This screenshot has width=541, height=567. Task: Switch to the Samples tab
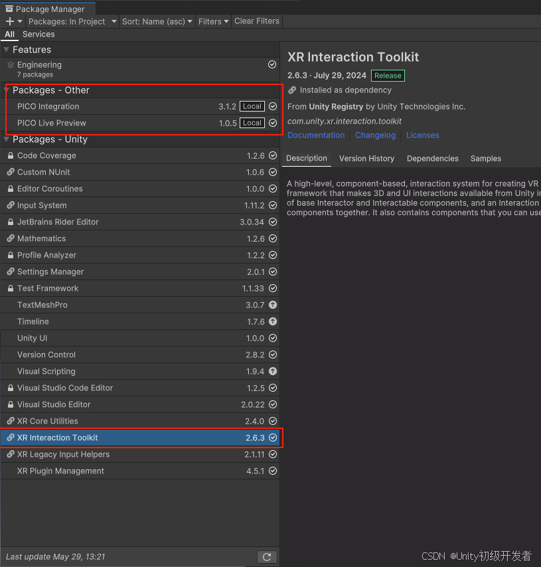[x=486, y=159]
